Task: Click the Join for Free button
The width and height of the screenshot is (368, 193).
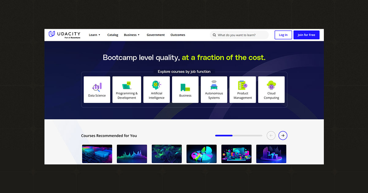Action: pos(306,35)
